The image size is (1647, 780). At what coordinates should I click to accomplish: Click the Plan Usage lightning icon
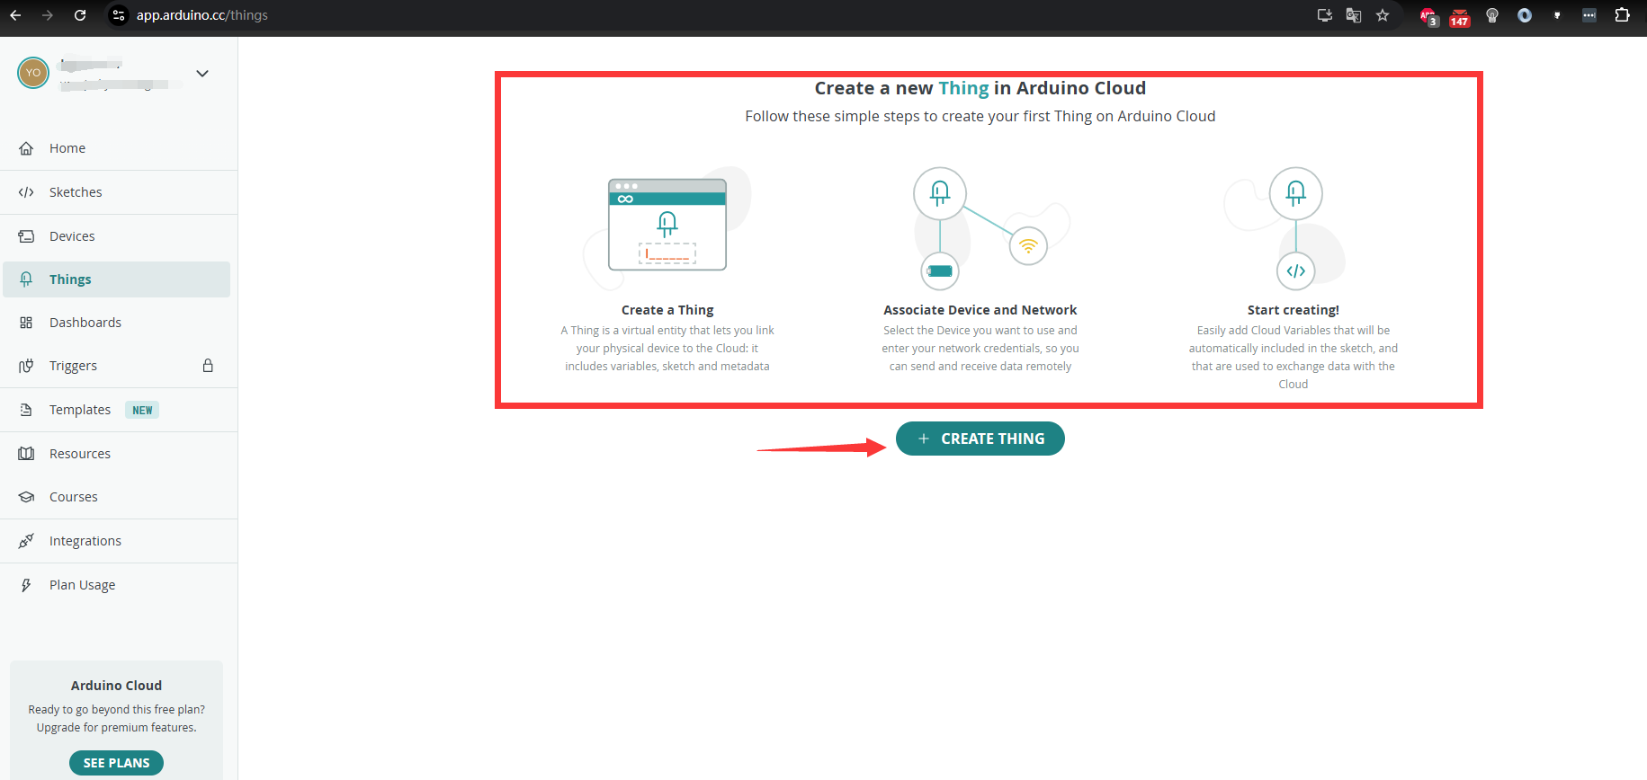click(26, 585)
